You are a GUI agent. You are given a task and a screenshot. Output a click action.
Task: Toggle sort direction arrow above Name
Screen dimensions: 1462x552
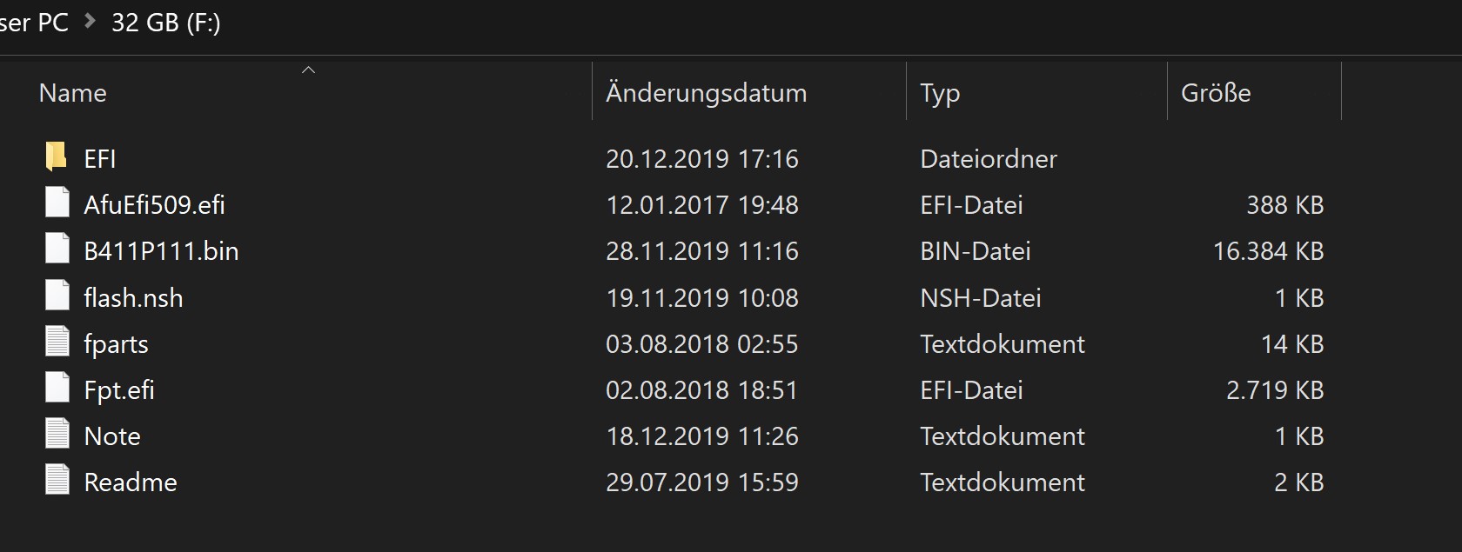click(308, 70)
